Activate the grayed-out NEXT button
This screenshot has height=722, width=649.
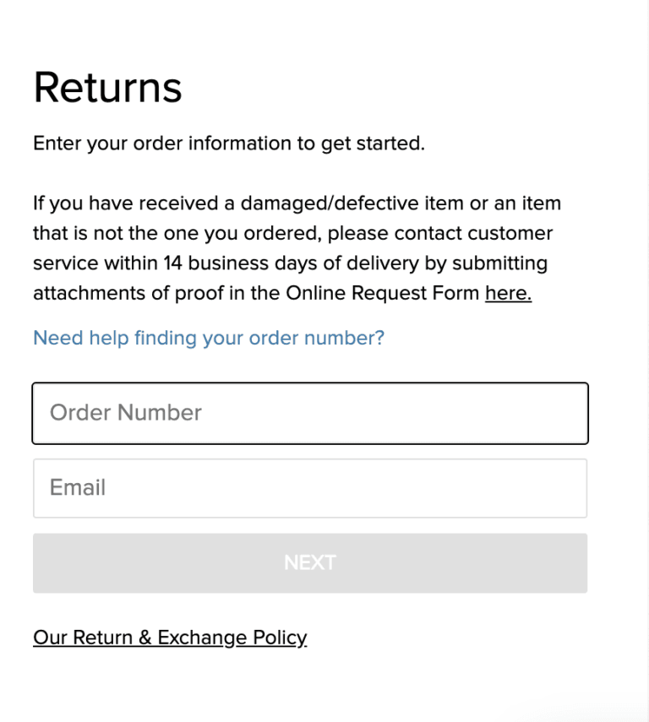(310, 562)
